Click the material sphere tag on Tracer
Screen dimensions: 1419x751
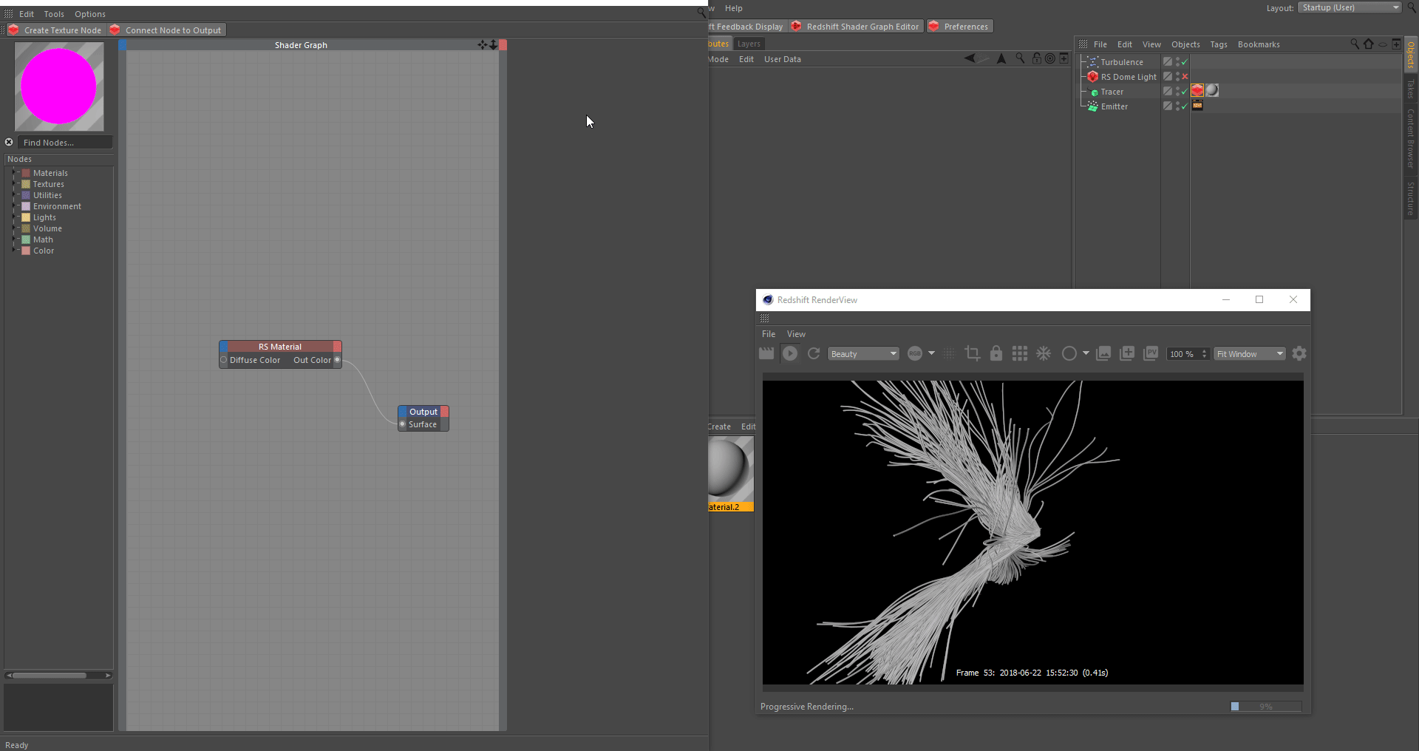click(x=1212, y=91)
